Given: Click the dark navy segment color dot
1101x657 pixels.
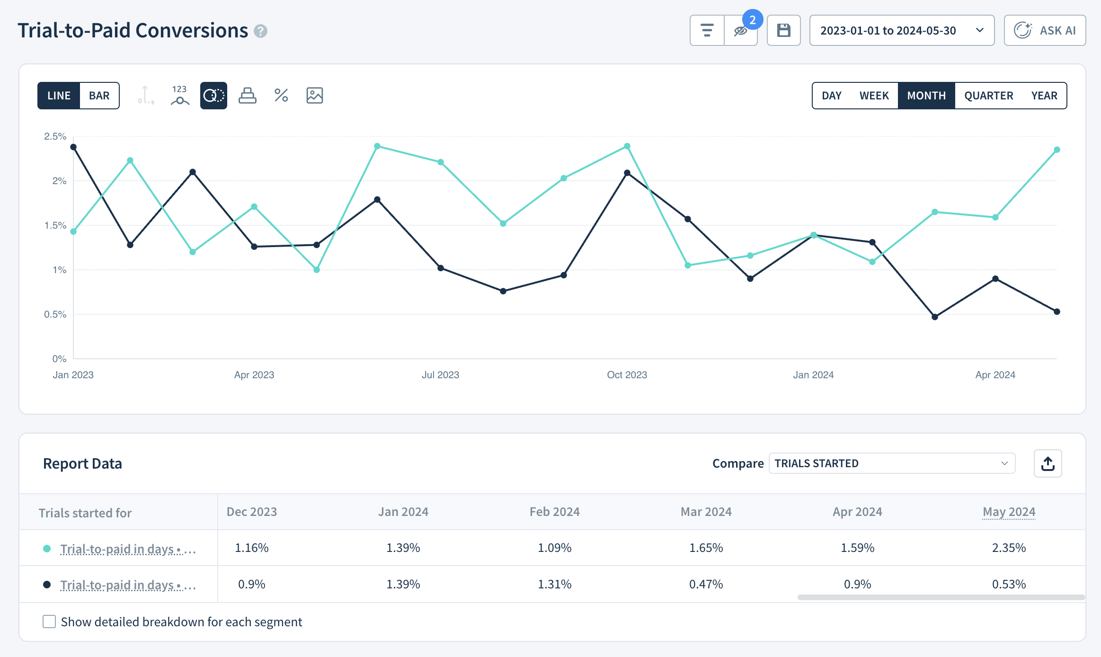Looking at the screenshot, I should 47,585.
